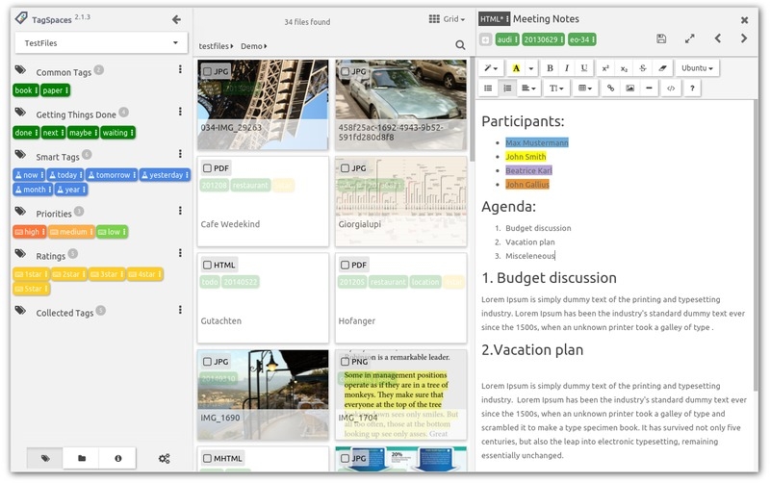
Task: Open the Grid view mode dropdown
Action: pos(447,19)
